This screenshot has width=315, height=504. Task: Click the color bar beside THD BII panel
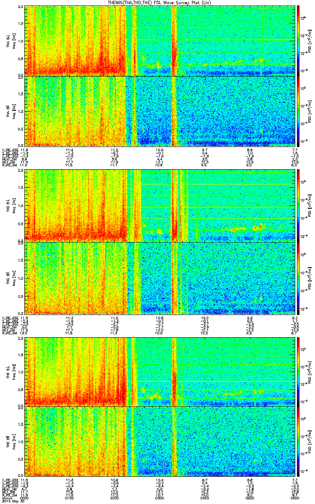[x=299, y=277]
